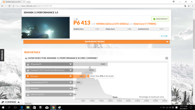Click the VALID RESULT badge
This screenshot has width=195, height=110.
pos(160,19)
